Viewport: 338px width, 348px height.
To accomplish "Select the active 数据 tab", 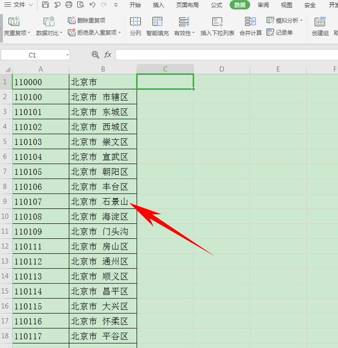I will click(x=240, y=5).
